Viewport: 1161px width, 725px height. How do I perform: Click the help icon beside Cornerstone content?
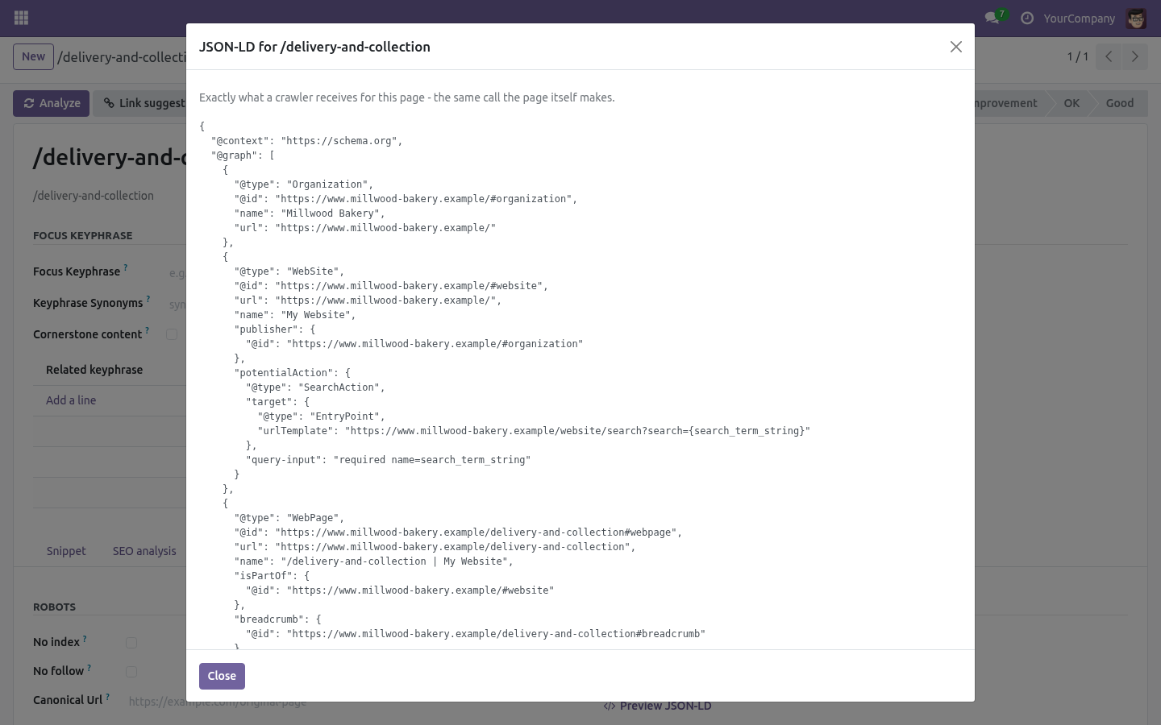tap(147, 330)
